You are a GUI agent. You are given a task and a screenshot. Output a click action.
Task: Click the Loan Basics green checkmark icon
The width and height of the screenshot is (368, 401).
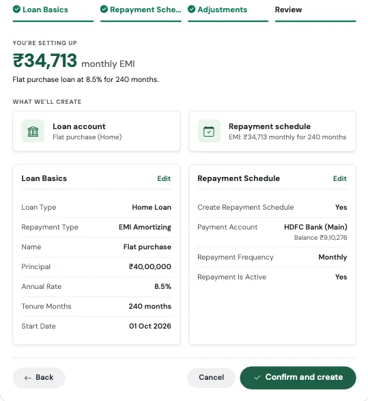coord(16,10)
